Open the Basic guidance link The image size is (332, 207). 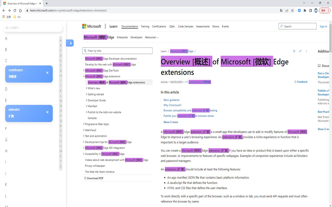pos(171,100)
